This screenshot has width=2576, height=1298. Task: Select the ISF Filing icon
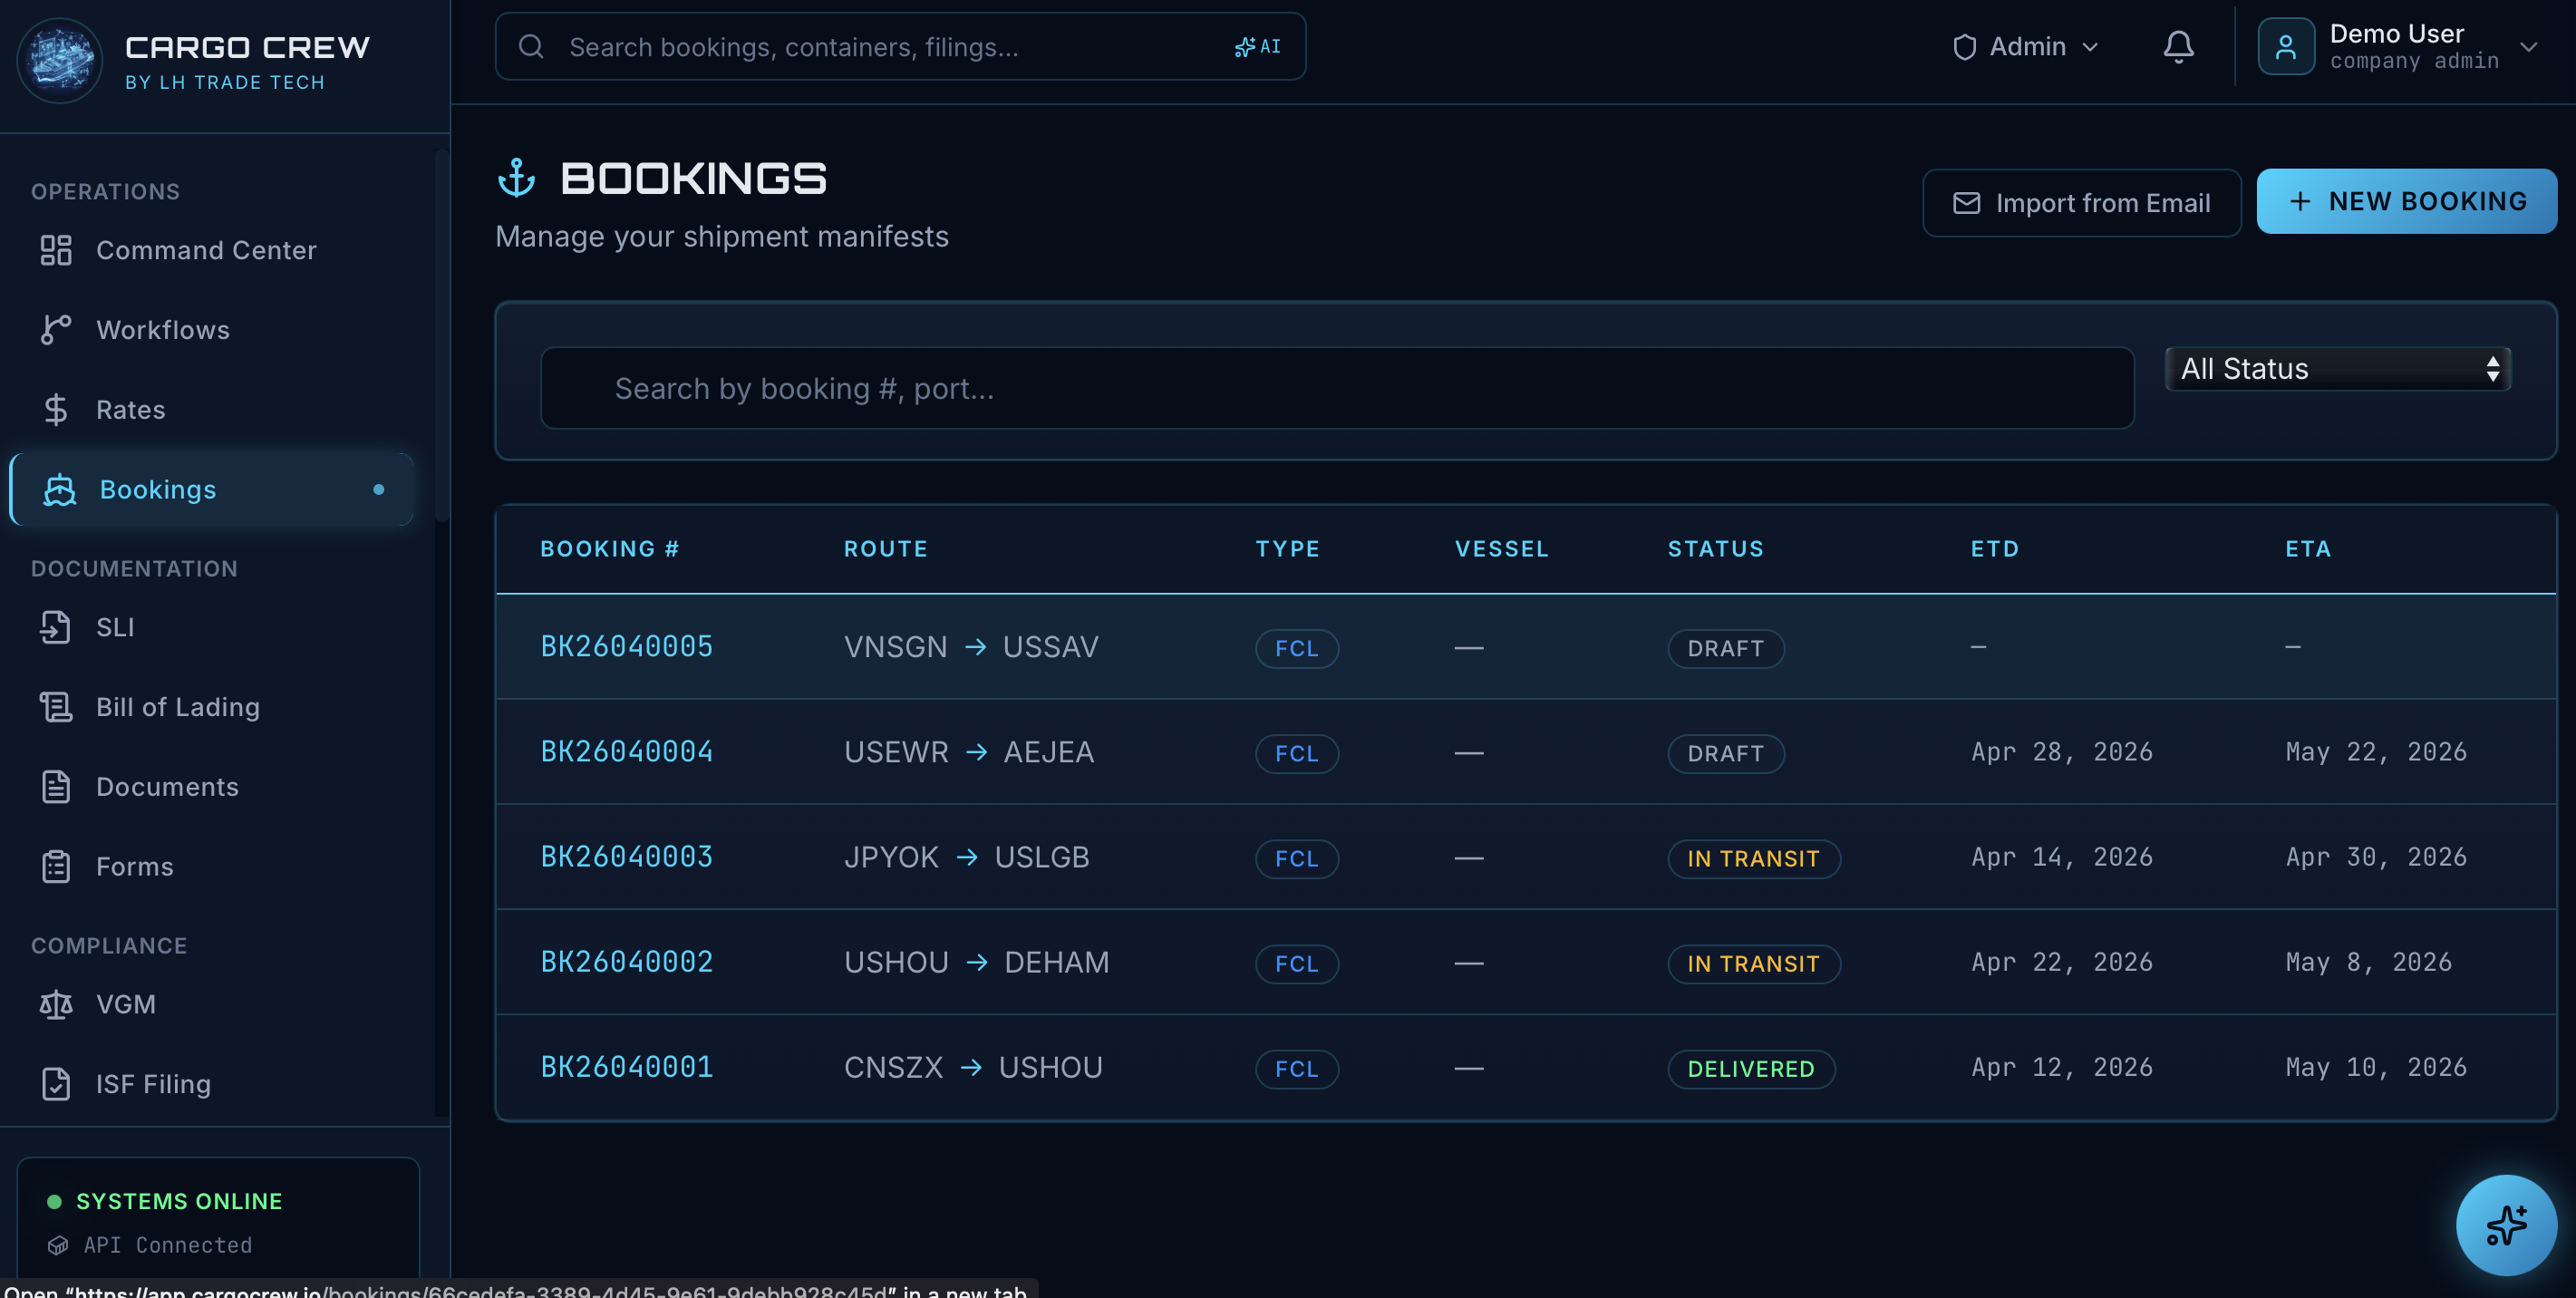56,1083
